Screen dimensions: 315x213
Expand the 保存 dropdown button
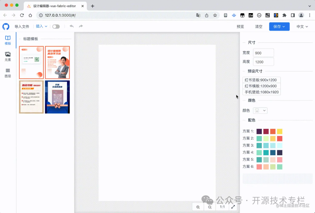tap(279, 27)
